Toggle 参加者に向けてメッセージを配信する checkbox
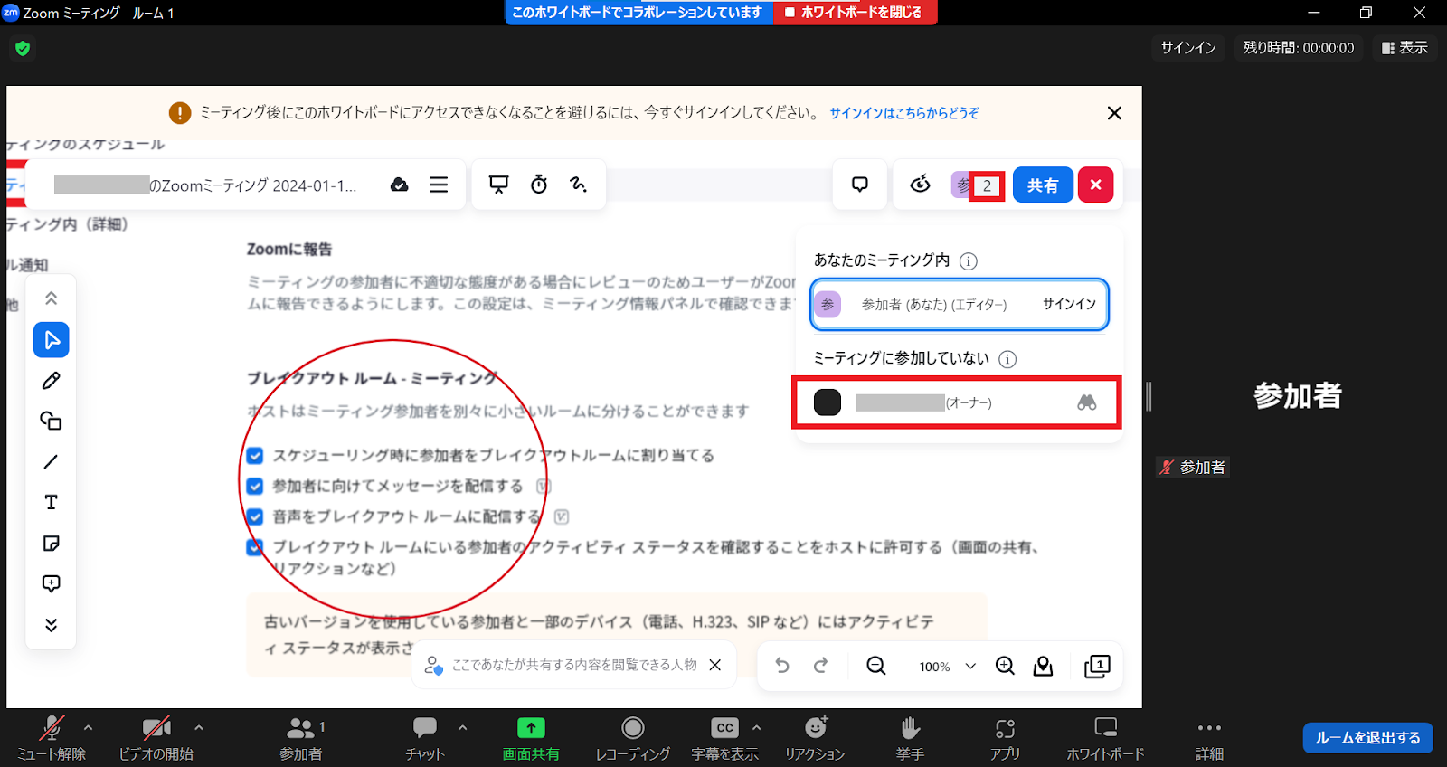 (255, 487)
